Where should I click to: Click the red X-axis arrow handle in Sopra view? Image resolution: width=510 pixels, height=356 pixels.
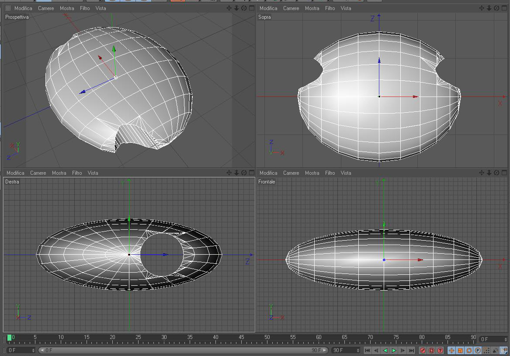coord(415,97)
